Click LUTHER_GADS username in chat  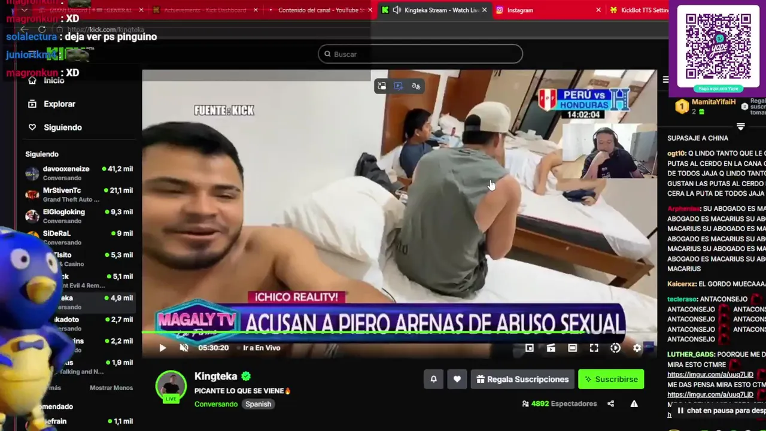point(689,354)
